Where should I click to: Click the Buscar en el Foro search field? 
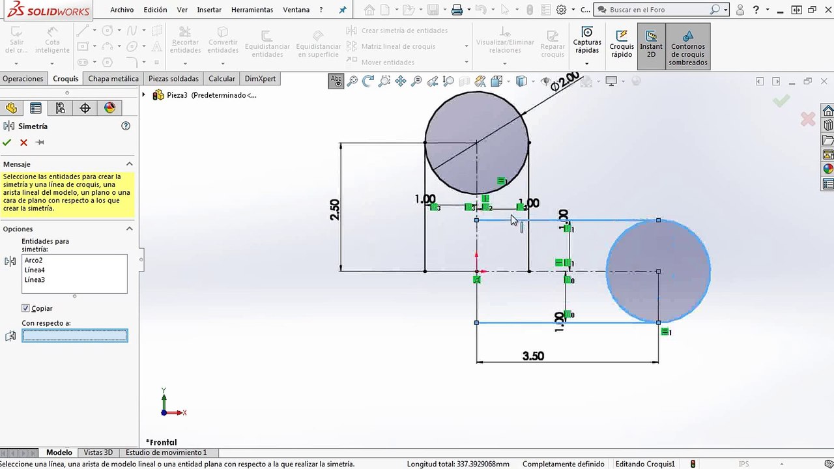point(660,10)
